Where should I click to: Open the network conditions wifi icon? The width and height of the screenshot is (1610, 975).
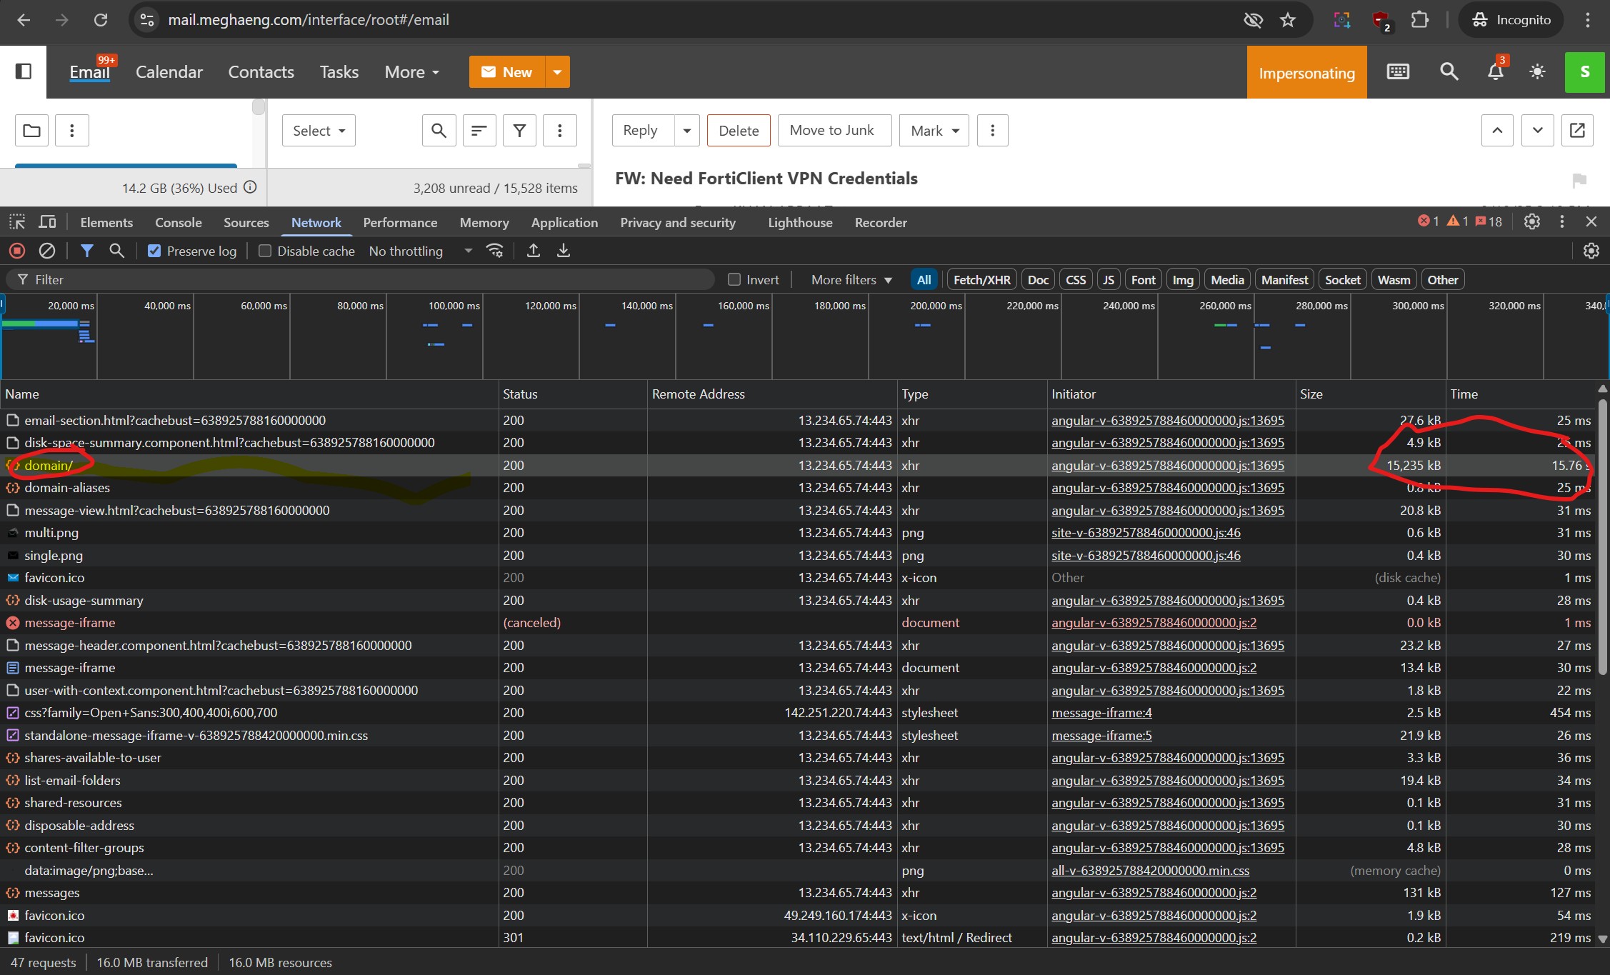pos(495,251)
